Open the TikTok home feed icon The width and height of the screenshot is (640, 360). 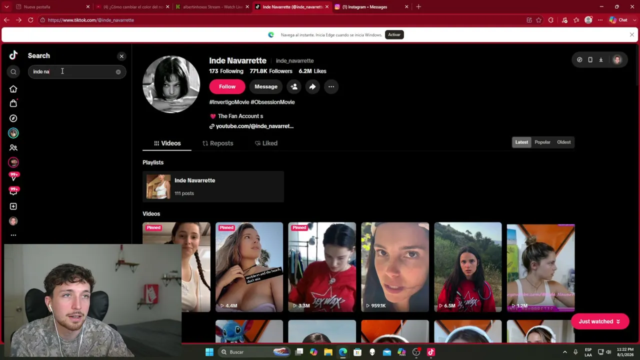(x=13, y=89)
